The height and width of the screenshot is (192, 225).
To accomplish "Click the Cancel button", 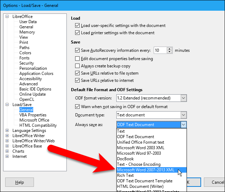I will pyautogui.click(x=214, y=182).
